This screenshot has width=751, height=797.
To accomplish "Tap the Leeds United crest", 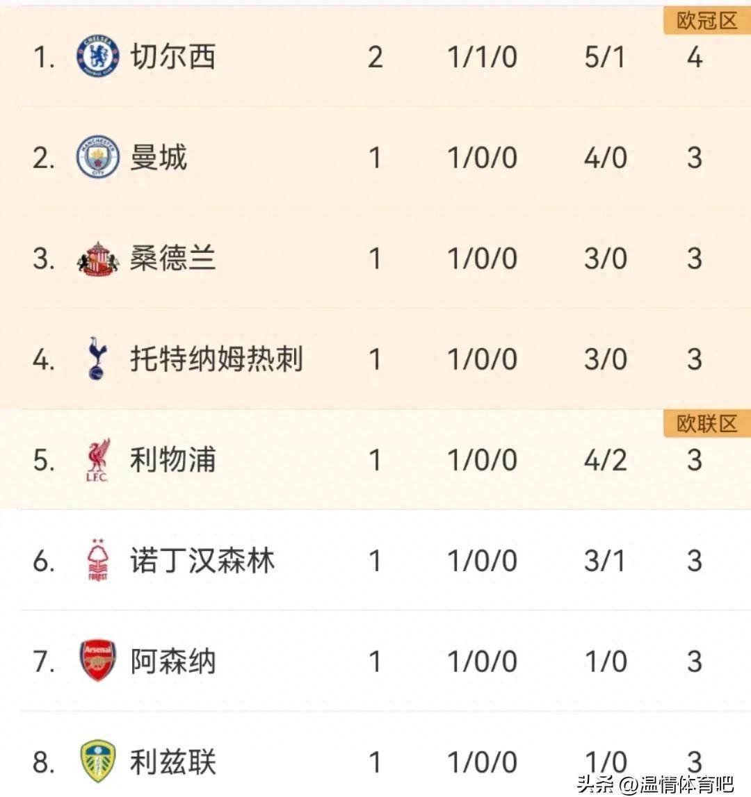I will tap(97, 762).
